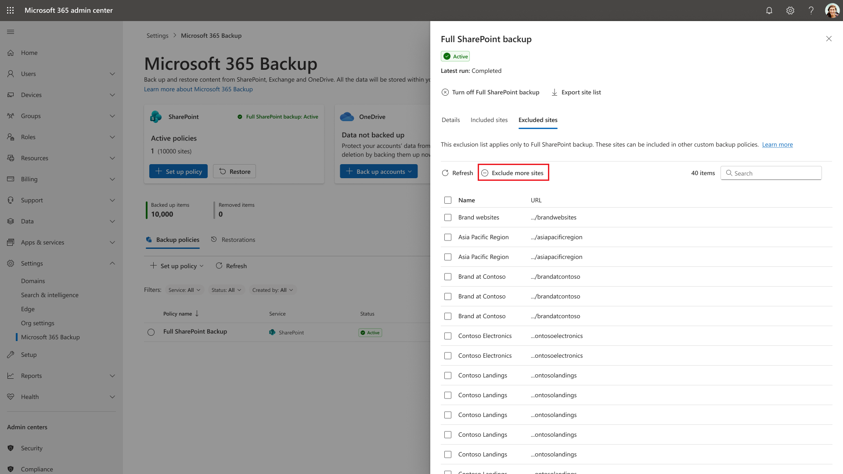Collapse the Settings menu chevron
The height and width of the screenshot is (474, 843).
[x=112, y=263]
